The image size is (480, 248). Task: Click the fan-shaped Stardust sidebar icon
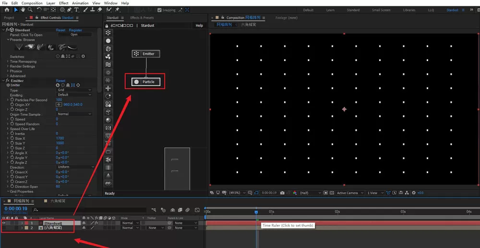tap(108, 56)
